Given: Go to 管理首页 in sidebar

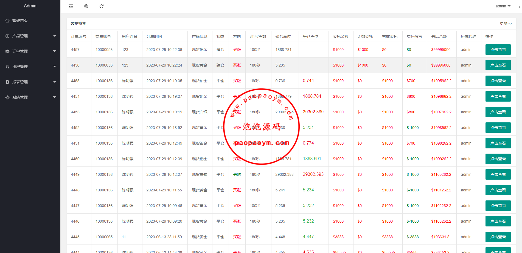Looking at the screenshot, I should (x=20, y=21).
